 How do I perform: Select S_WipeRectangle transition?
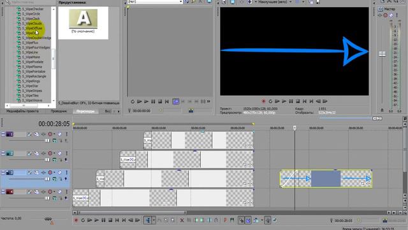[x=34, y=76]
